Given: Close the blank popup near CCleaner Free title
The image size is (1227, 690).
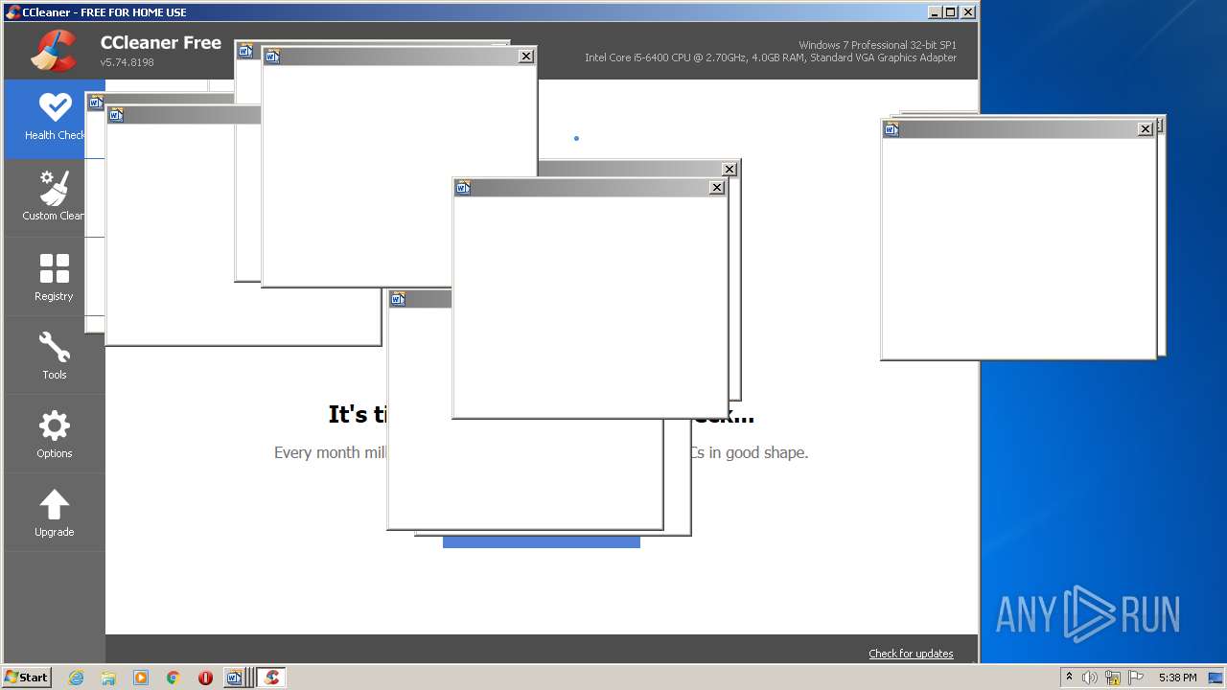Looking at the screenshot, I should [526, 57].
